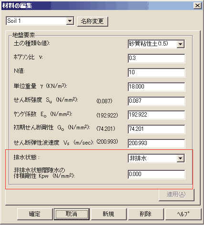204x225 pixels.
Task: Close the 材料の編集 dialog window
Action: click(197, 6)
